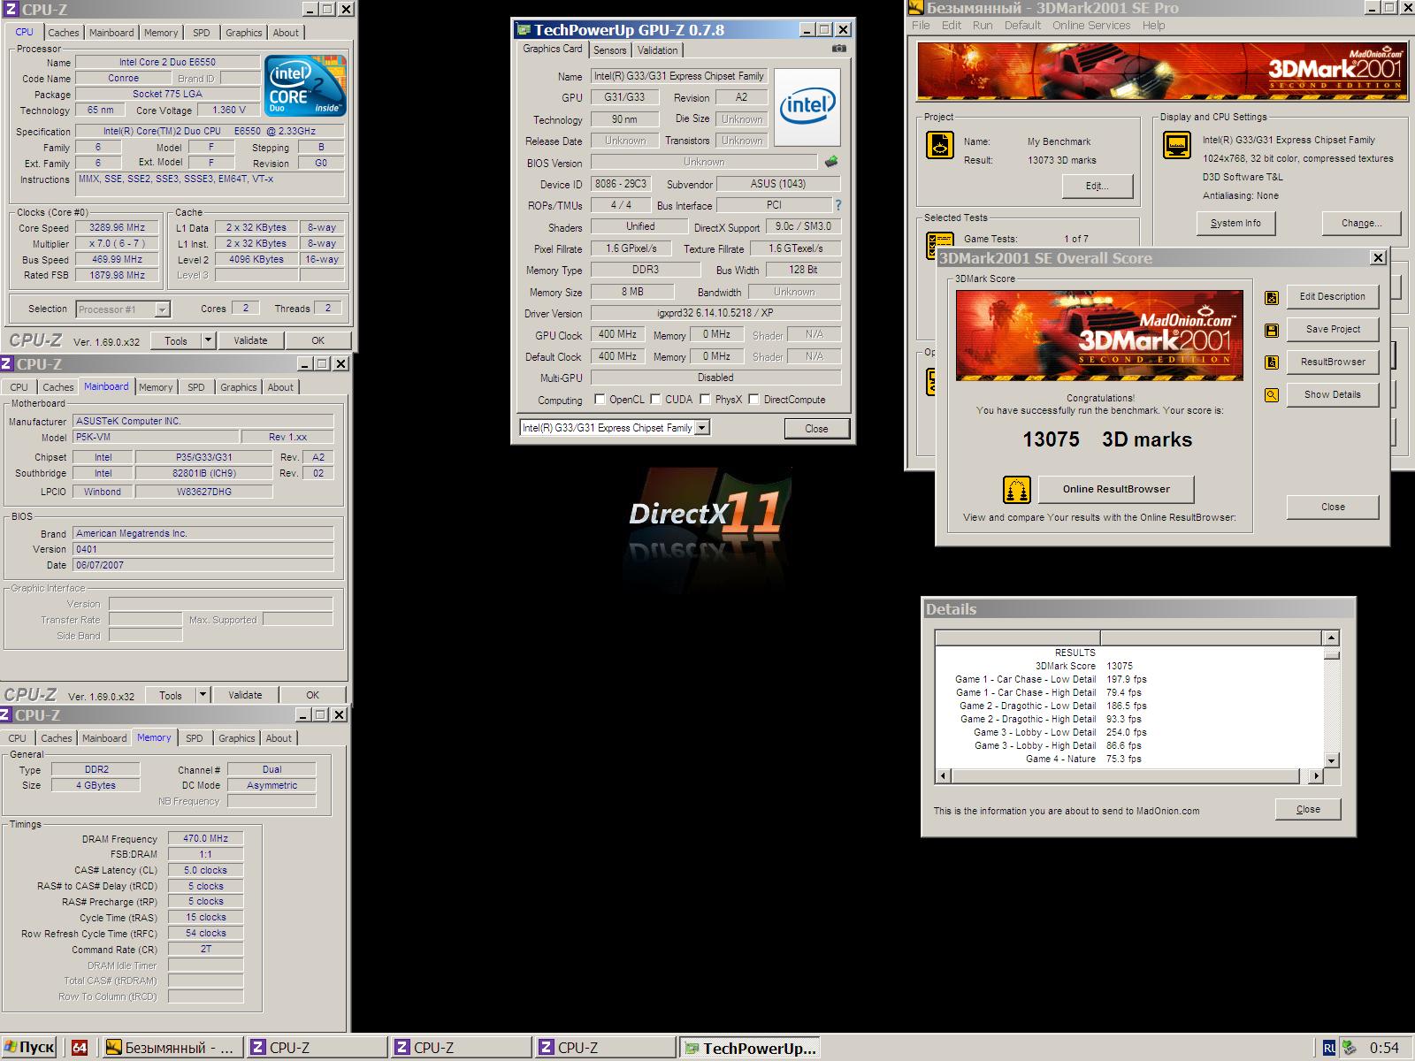Click the Show Details button
The image size is (1415, 1061).
1332,394
